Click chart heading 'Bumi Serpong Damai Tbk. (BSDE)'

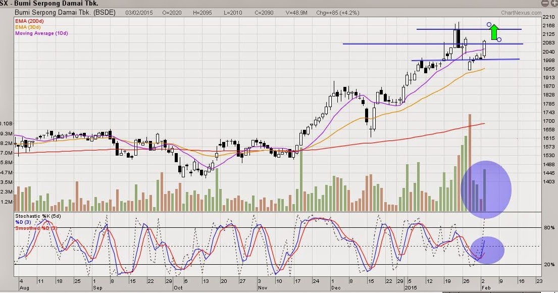pos(65,13)
